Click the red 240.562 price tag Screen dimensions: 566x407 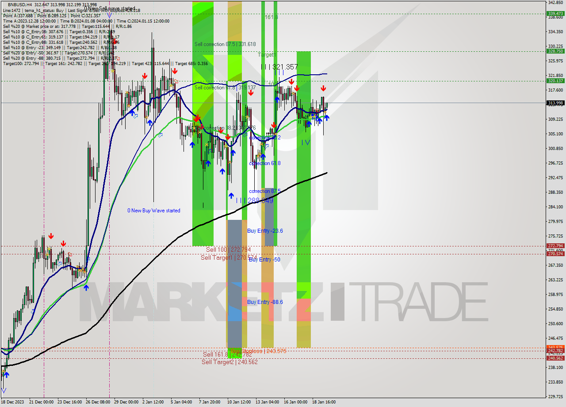click(x=555, y=358)
